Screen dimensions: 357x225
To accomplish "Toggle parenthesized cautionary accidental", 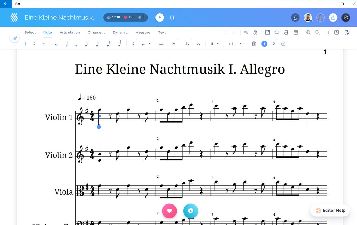I will (x=173, y=44).
